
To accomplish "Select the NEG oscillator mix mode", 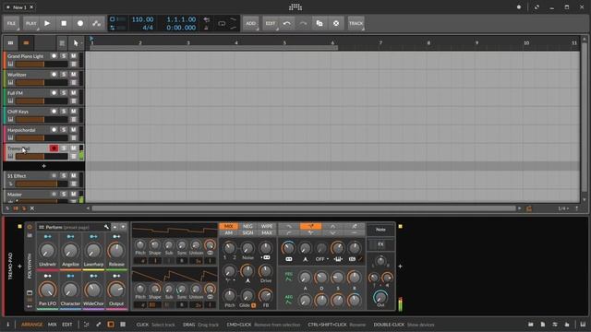I will 247,226.
